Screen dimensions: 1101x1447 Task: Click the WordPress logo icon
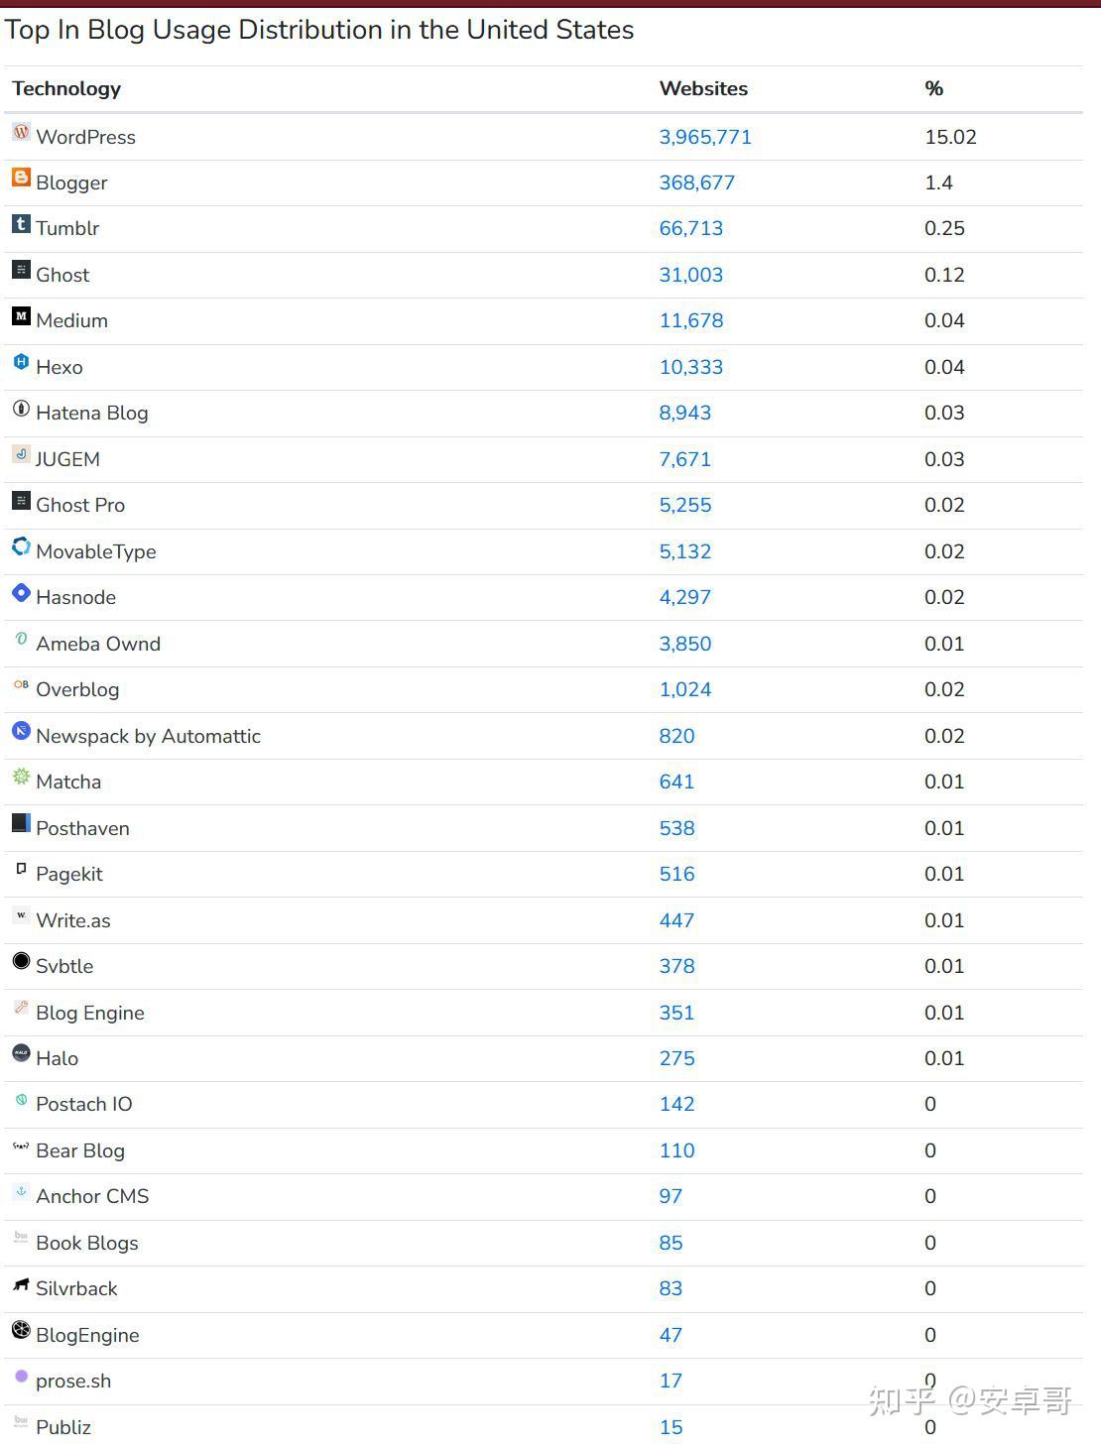(x=21, y=132)
